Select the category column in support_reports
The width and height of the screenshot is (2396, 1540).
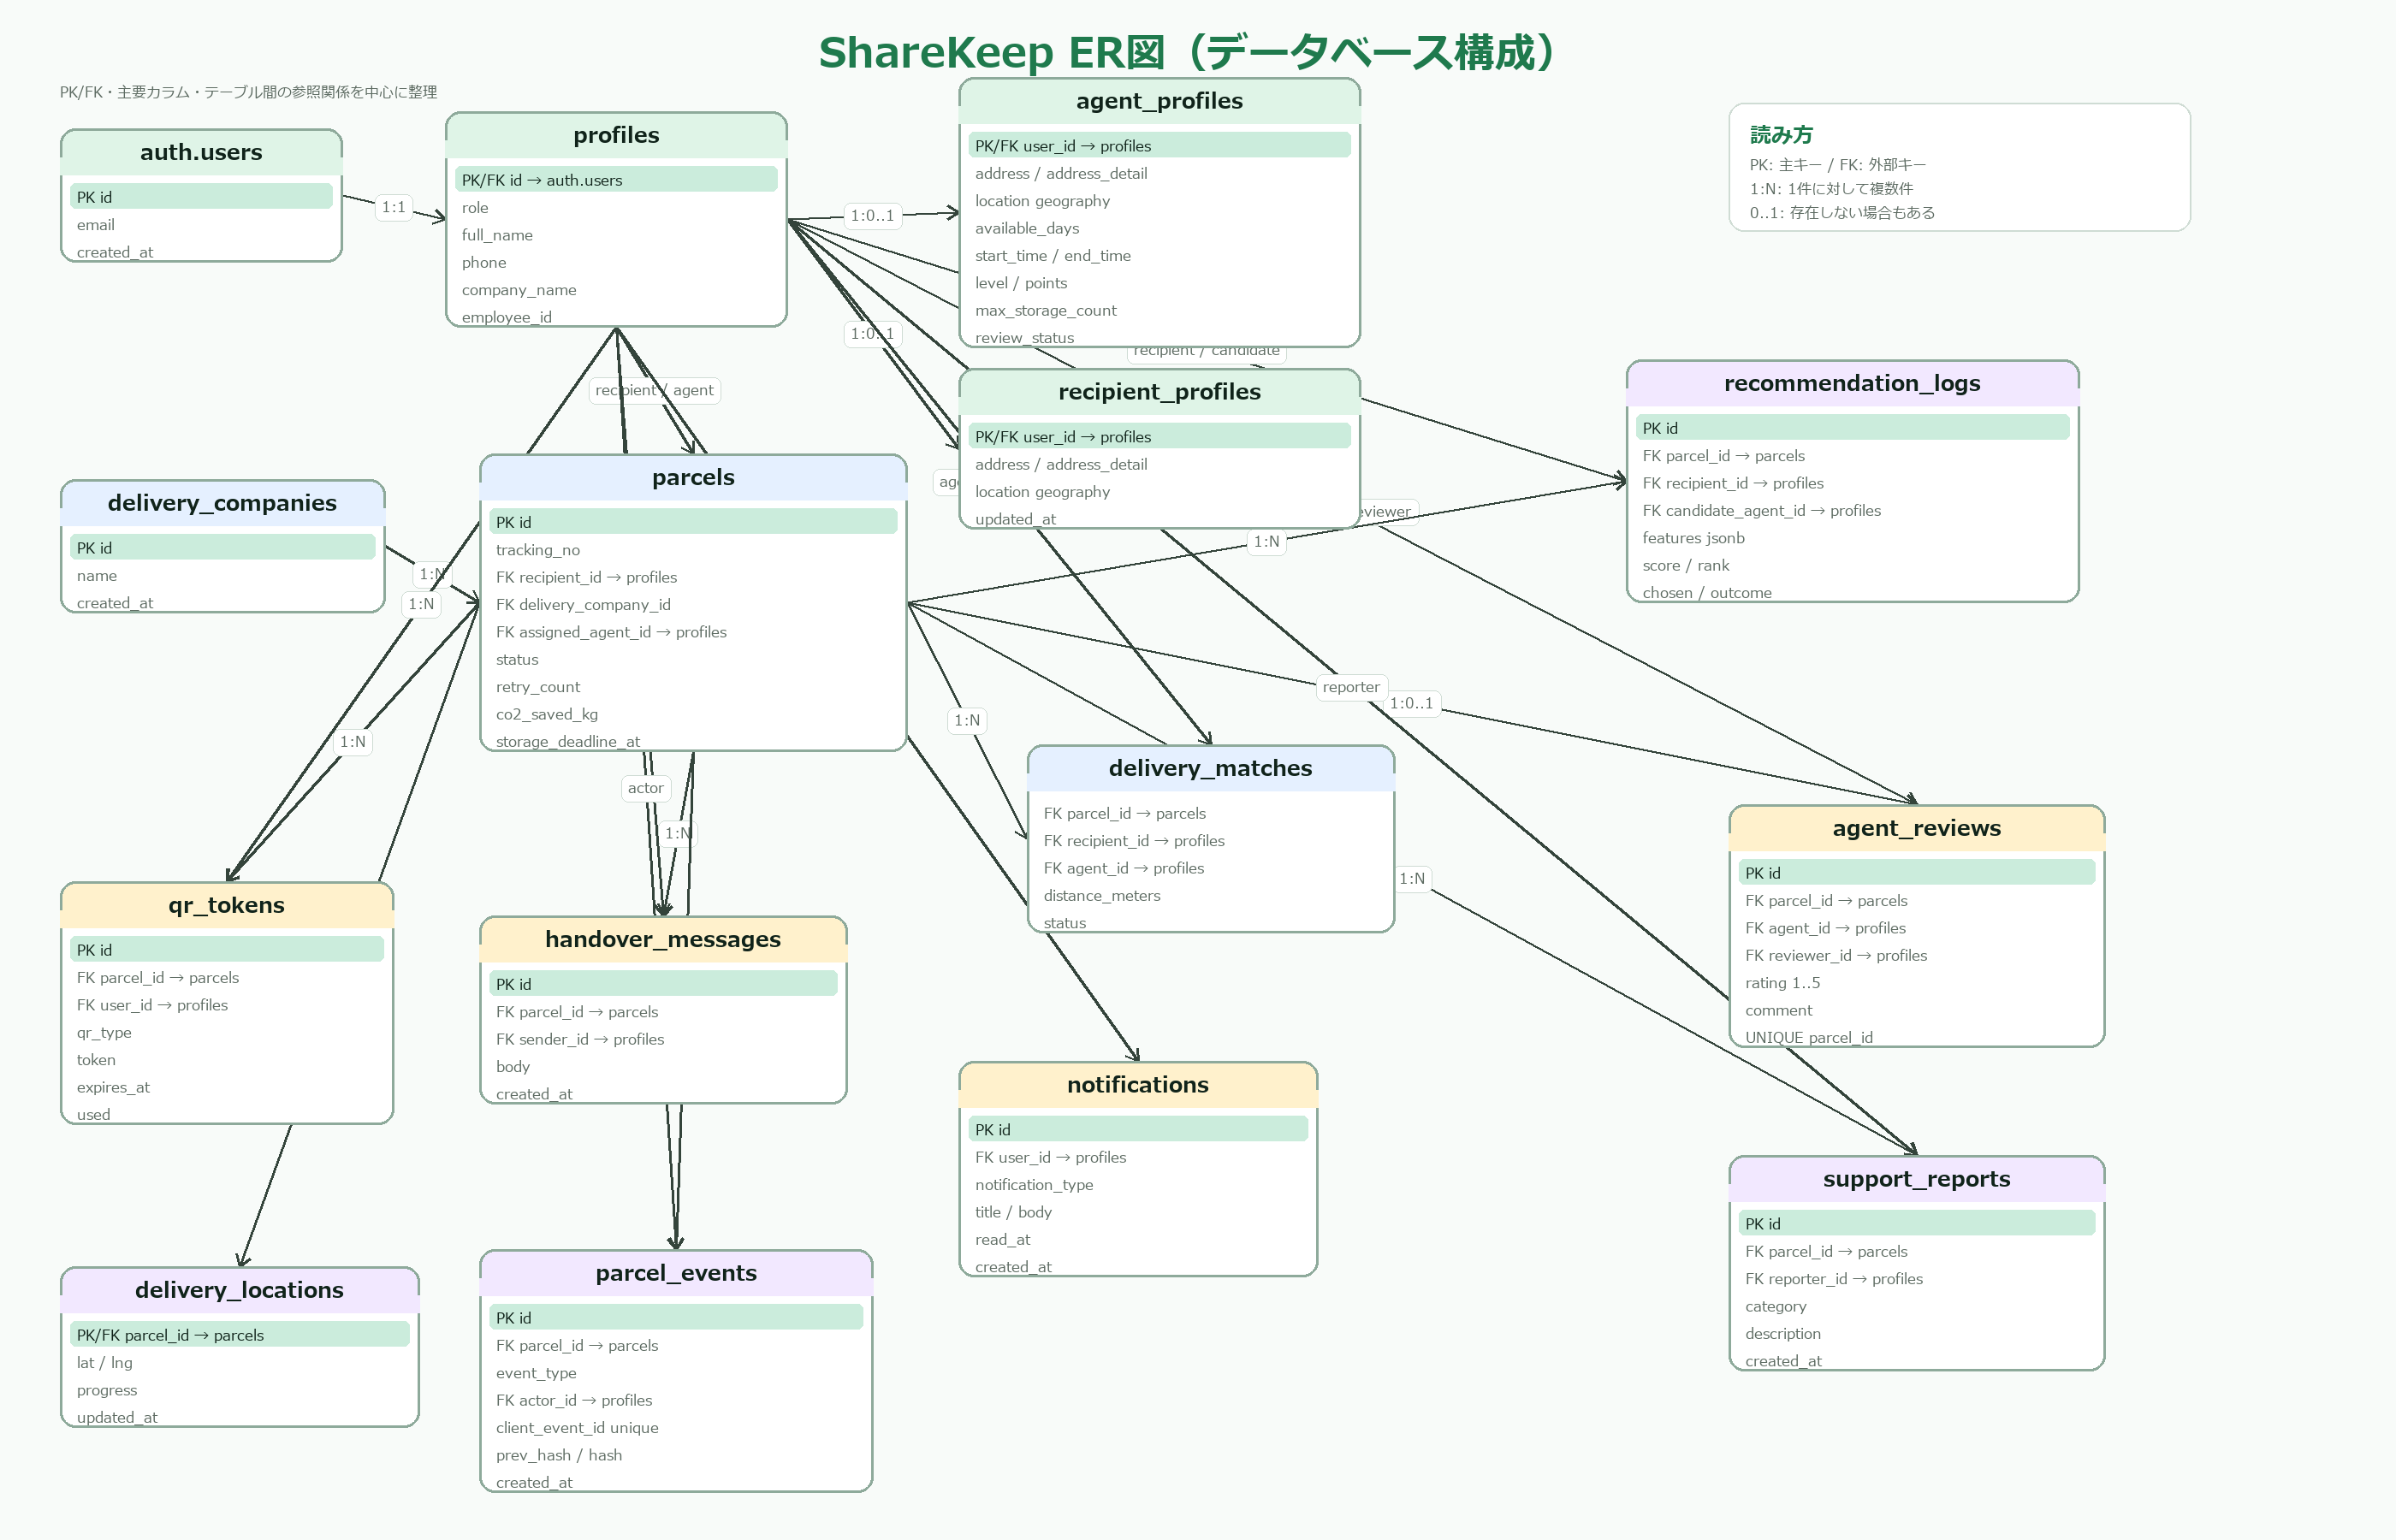pyautogui.click(x=1775, y=1307)
